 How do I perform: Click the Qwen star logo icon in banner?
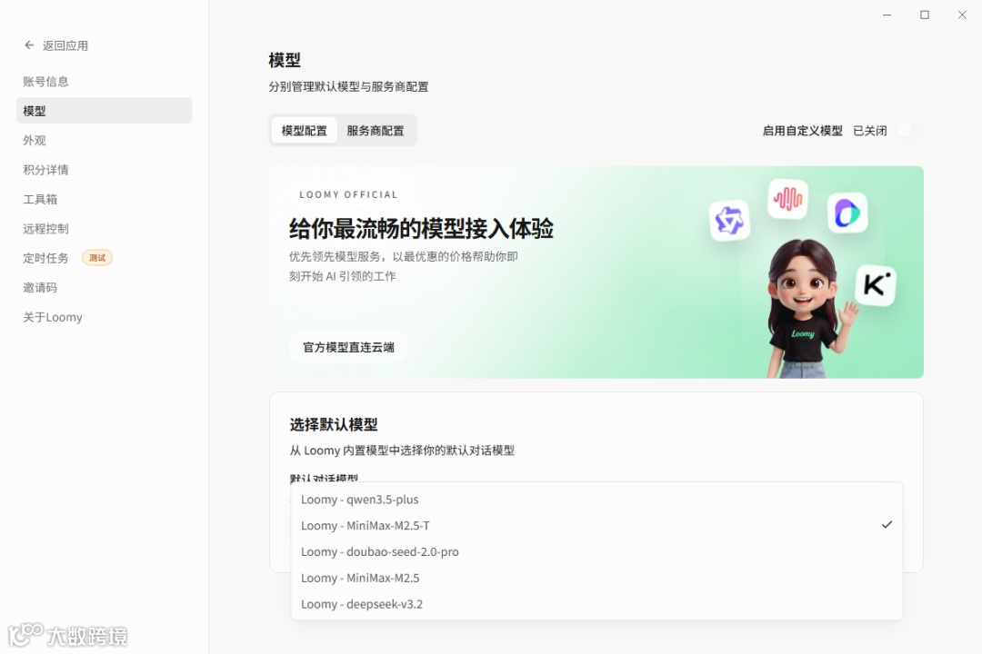(729, 221)
